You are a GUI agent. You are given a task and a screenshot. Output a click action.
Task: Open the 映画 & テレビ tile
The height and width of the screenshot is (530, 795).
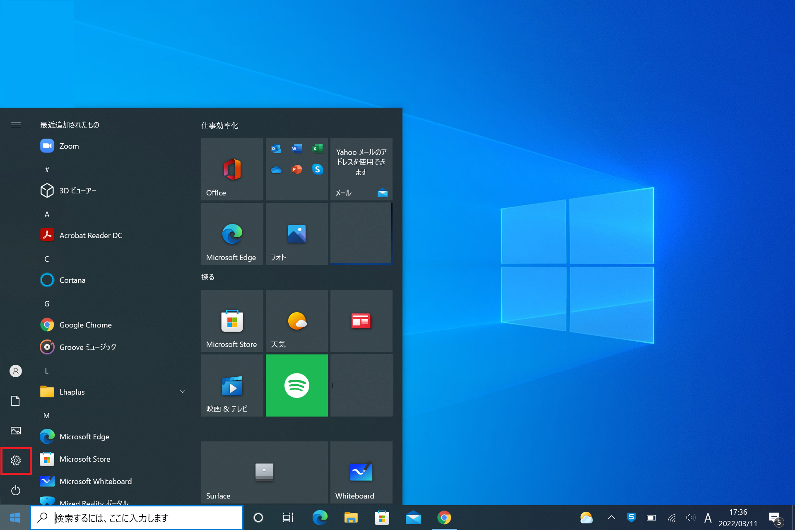[x=232, y=385]
